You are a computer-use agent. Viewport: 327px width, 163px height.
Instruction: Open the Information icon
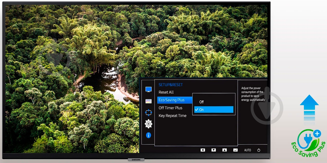click(148, 135)
